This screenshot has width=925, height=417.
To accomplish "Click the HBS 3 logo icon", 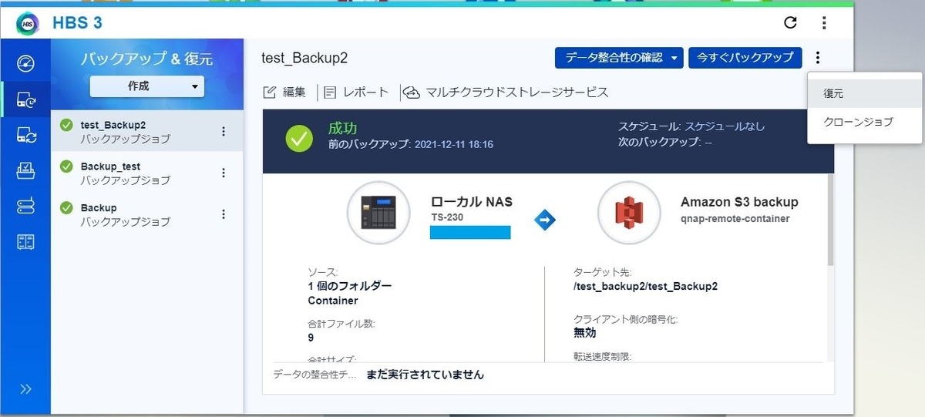I will 29,23.
